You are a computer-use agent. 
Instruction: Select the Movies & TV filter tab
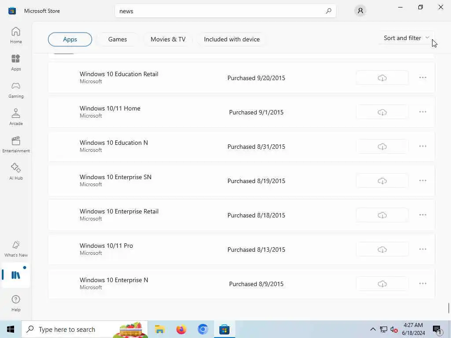[168, 39]
